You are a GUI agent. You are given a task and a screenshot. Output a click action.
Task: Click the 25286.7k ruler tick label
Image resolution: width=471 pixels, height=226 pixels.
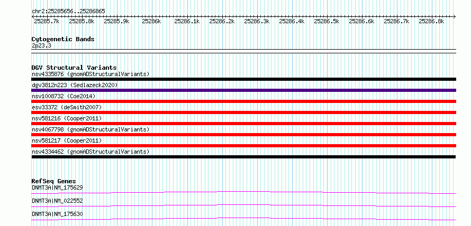pyautogui.click(x=396, y=21)
